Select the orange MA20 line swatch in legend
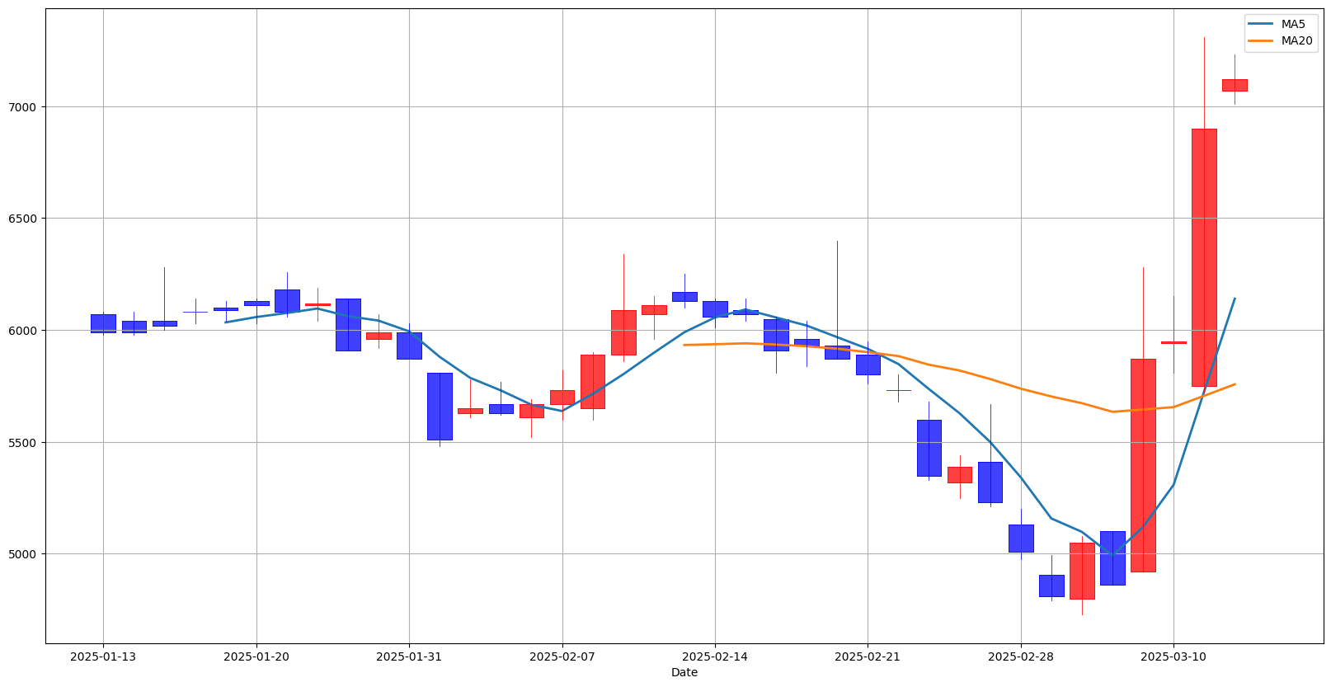 pyautogui.click(x=1261, y=40)
